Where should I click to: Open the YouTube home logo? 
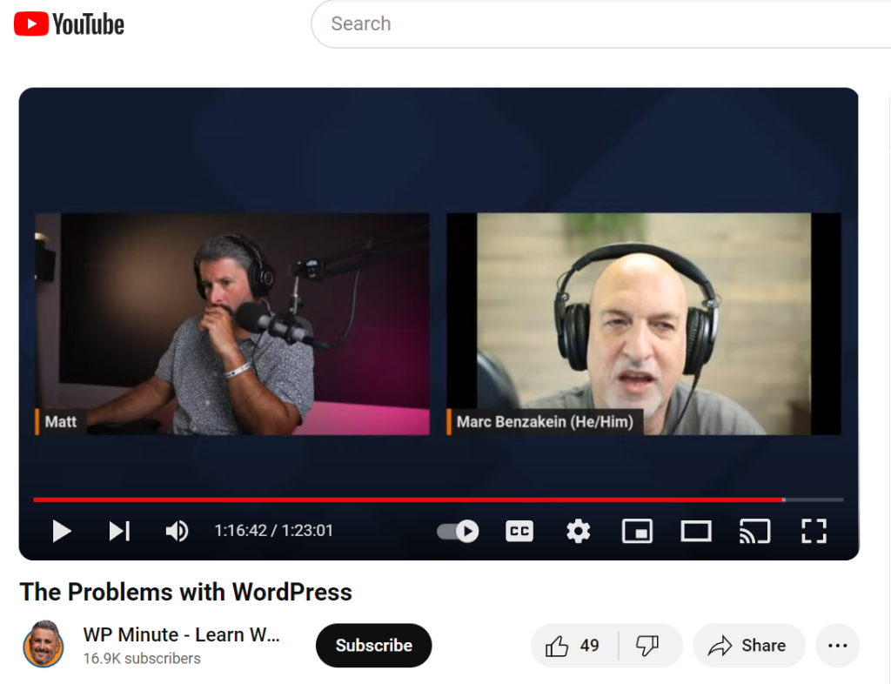click(x=69, y=23)
